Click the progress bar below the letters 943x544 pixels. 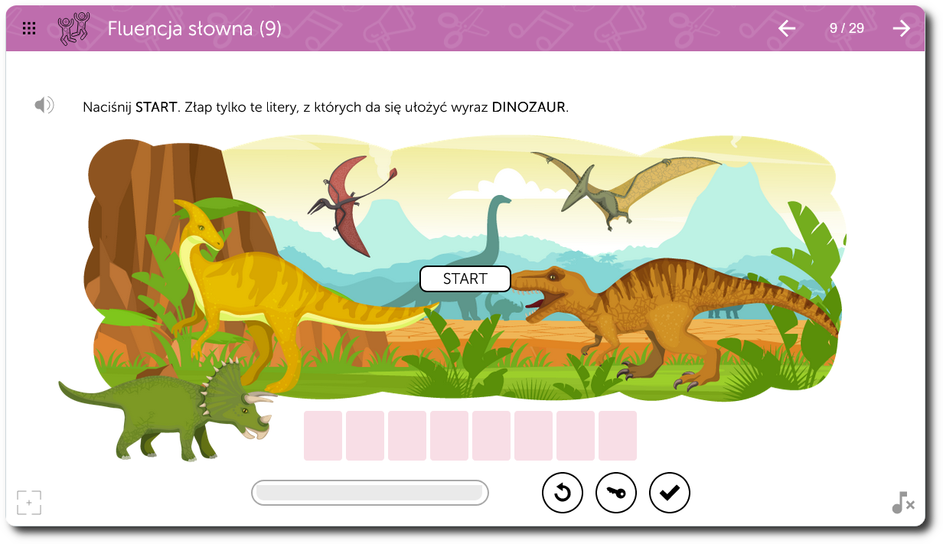370,493
